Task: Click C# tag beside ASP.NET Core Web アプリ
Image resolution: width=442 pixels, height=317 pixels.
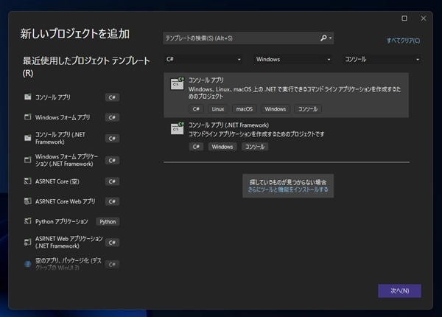Action: coord(112,201)
